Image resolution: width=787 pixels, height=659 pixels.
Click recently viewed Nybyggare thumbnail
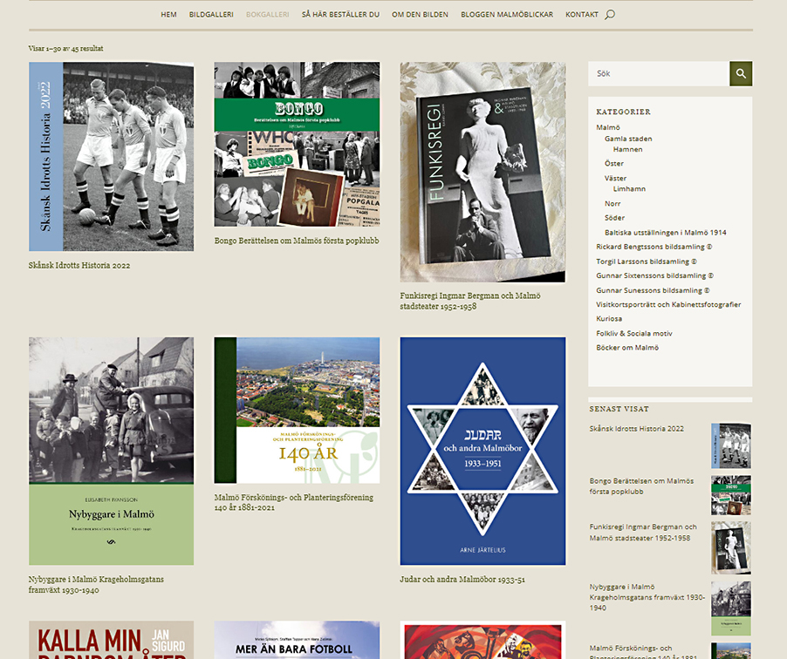(731, 608)
